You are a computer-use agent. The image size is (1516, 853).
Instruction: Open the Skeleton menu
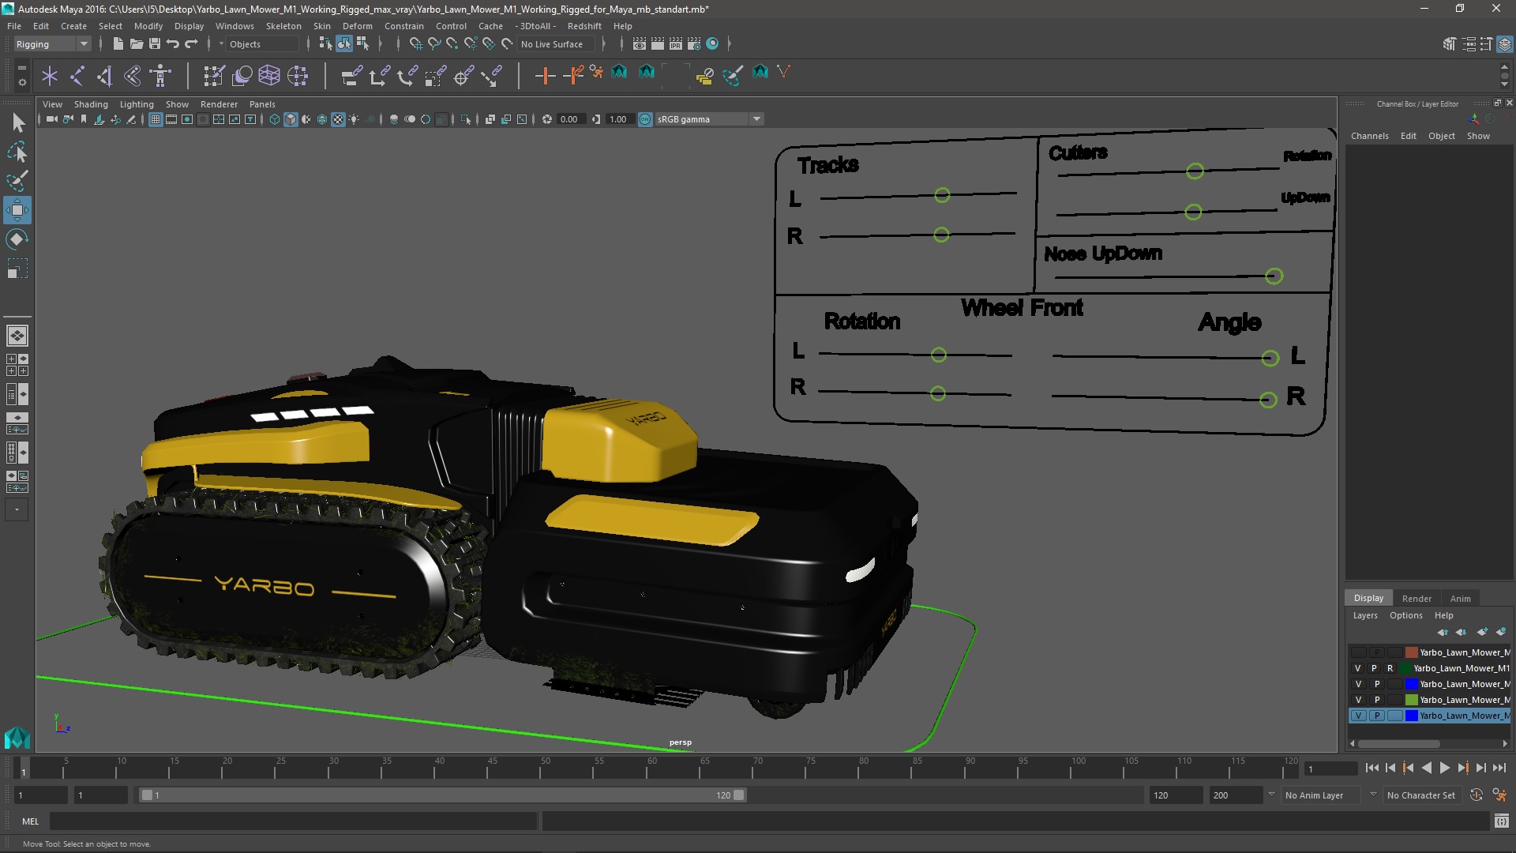click(x=283, y=26)
